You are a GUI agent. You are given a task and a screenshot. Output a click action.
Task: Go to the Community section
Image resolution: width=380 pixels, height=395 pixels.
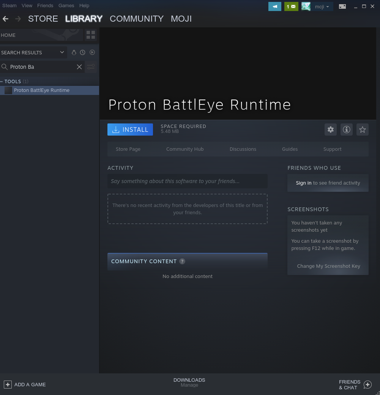(137, 19)
